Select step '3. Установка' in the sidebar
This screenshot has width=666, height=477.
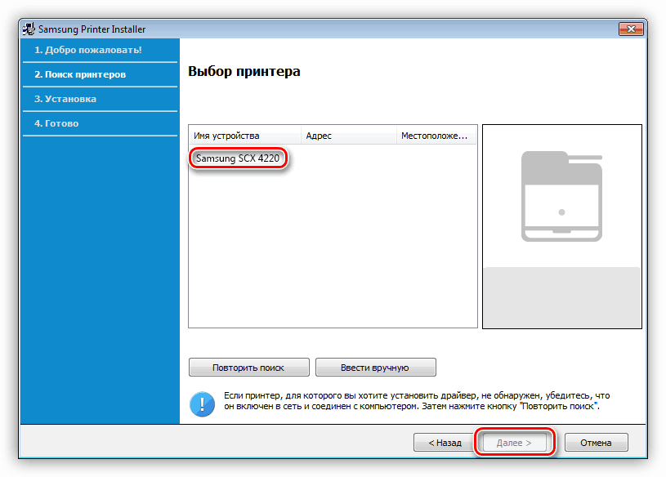click(65, 99)
